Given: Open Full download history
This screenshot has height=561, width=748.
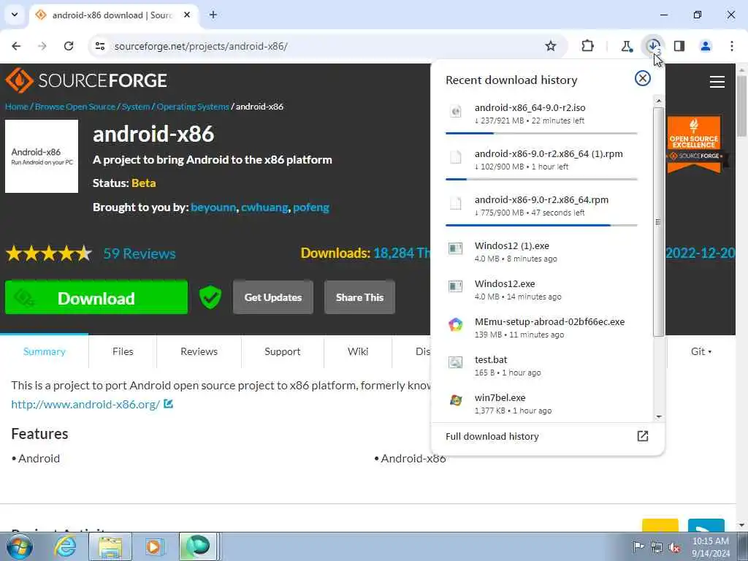Looking at the screenshot, I should click(547, 437).
